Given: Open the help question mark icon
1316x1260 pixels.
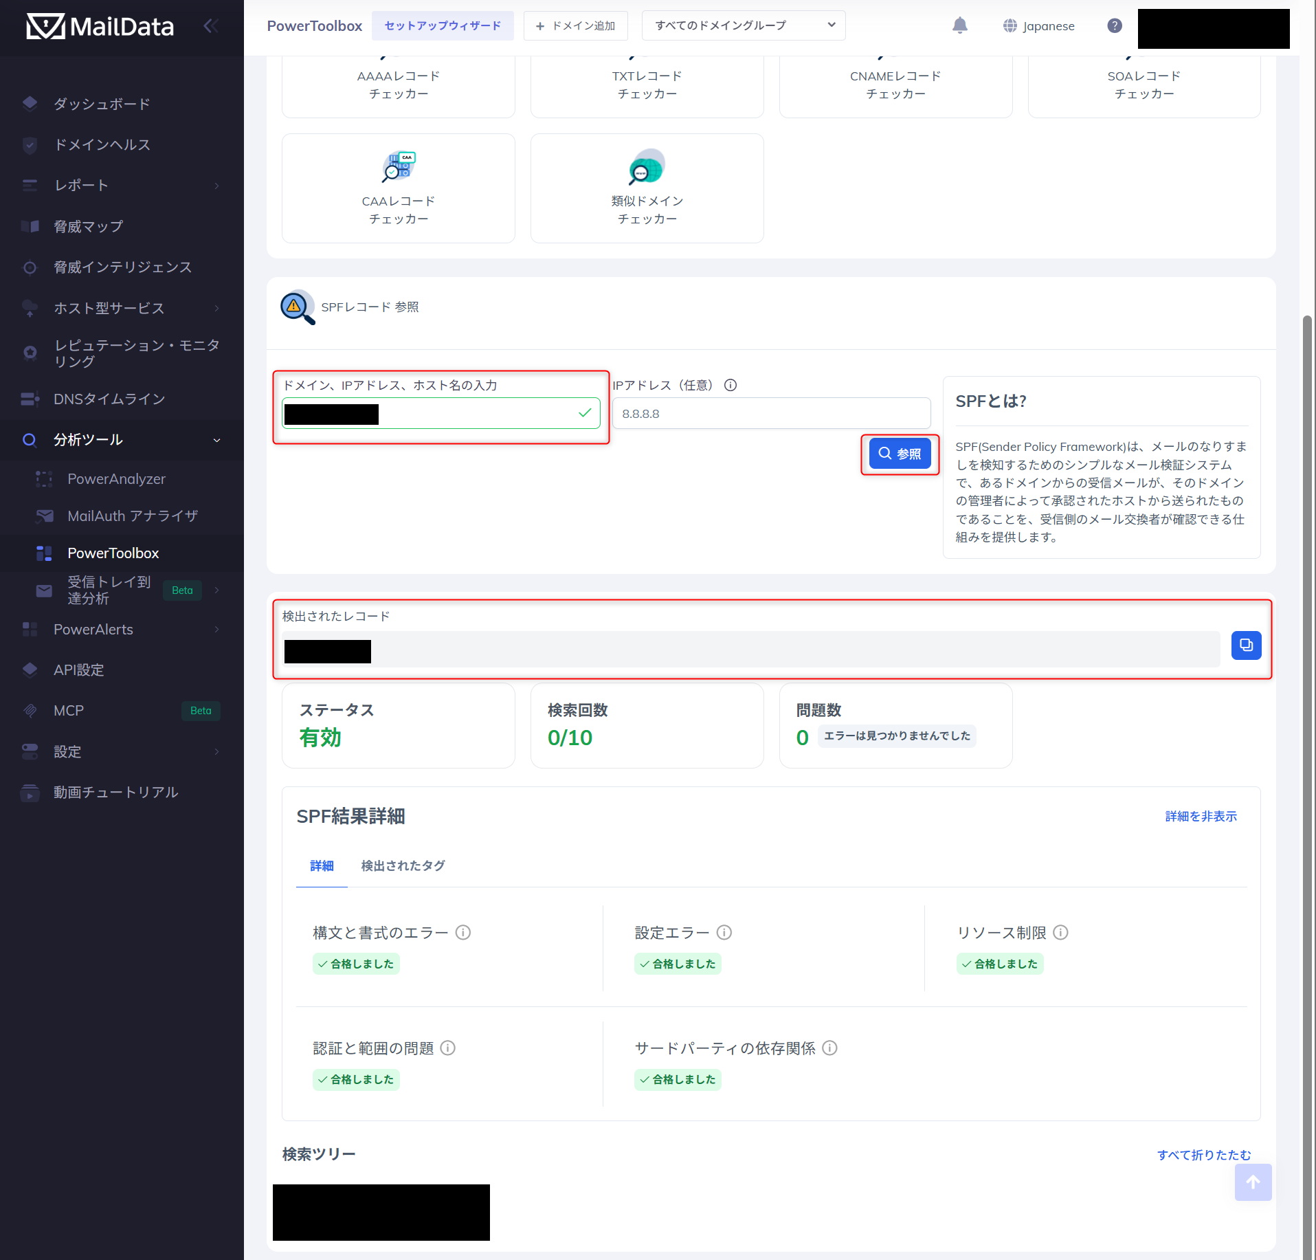Looking at the screenshot, I should pos(1115,25).
